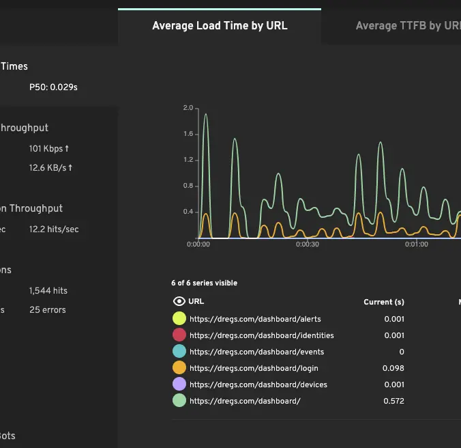The width and height of the screenshot is (461, 448).
Task: Sort by the URL column header
Action: (x=196, y=301)
